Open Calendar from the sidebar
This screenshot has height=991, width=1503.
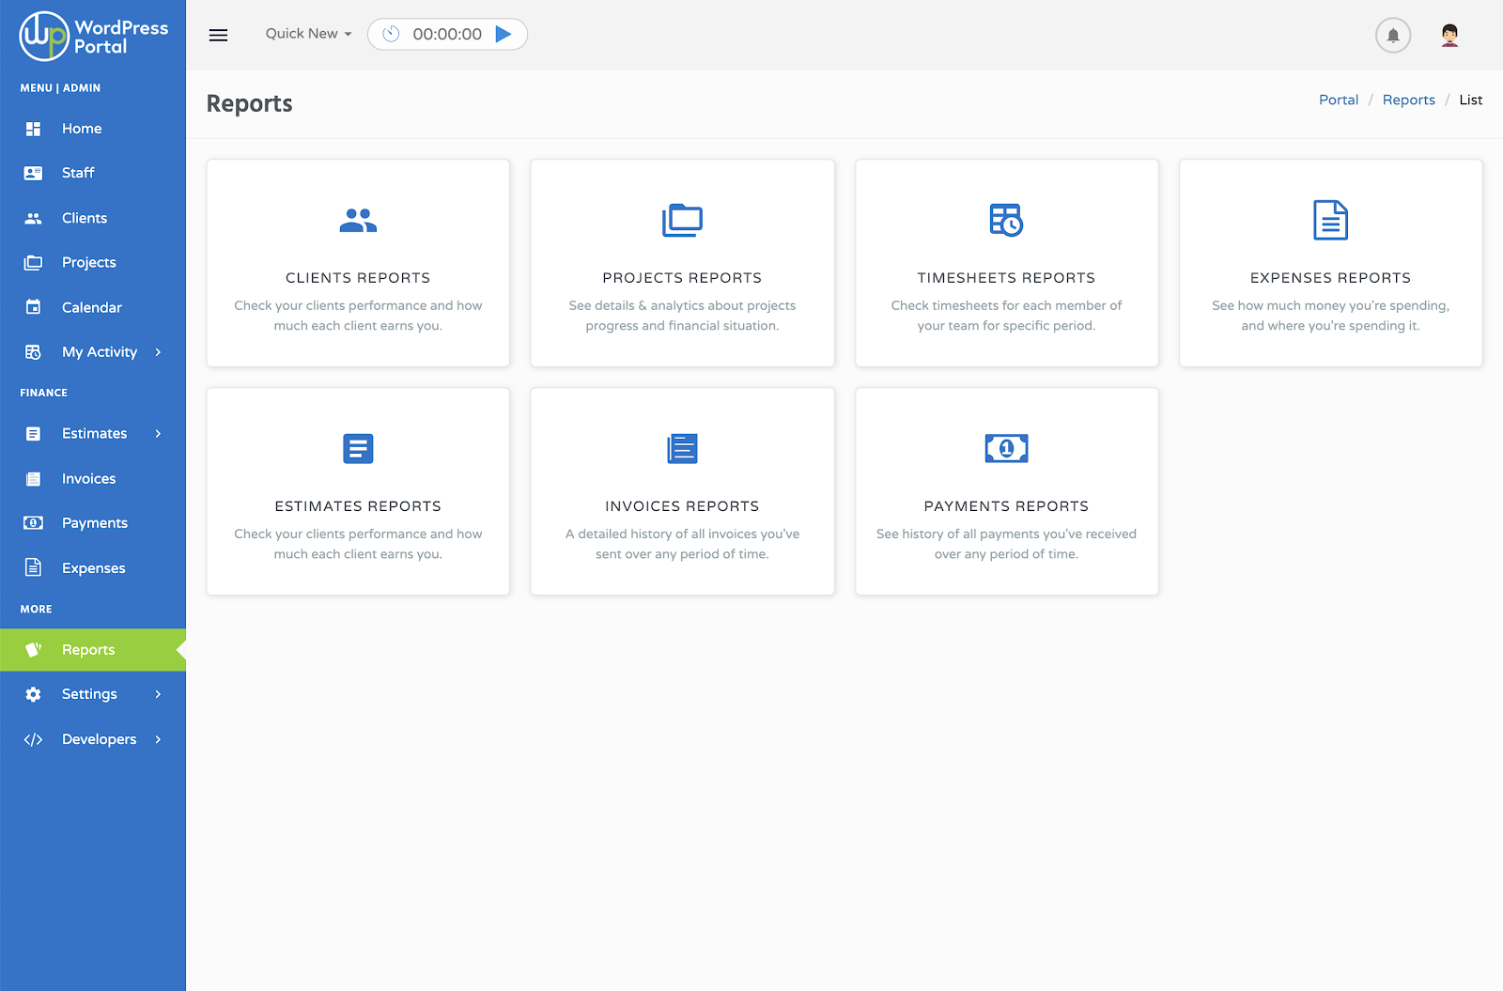(x=91, y=307)
